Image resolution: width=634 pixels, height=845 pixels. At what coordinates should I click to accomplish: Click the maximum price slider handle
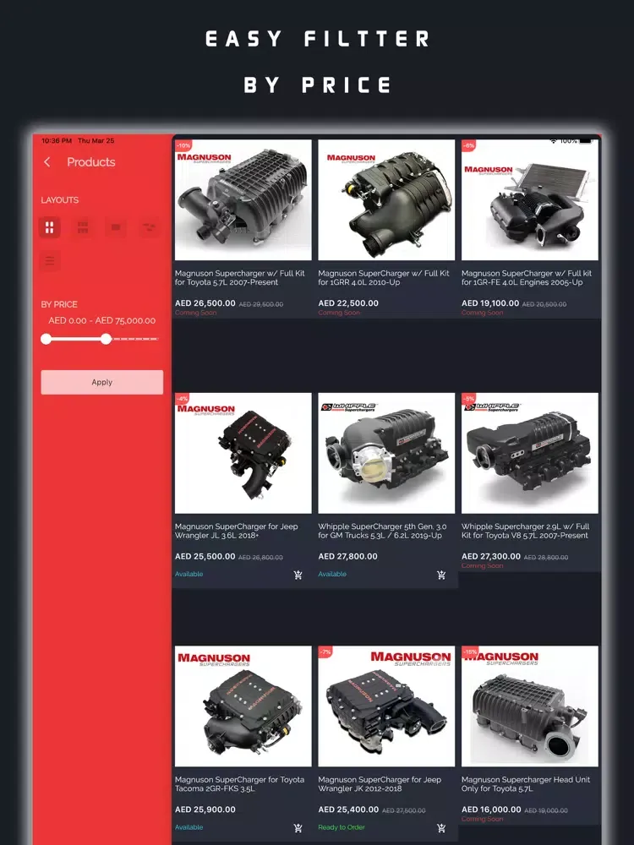coord(107,339)
